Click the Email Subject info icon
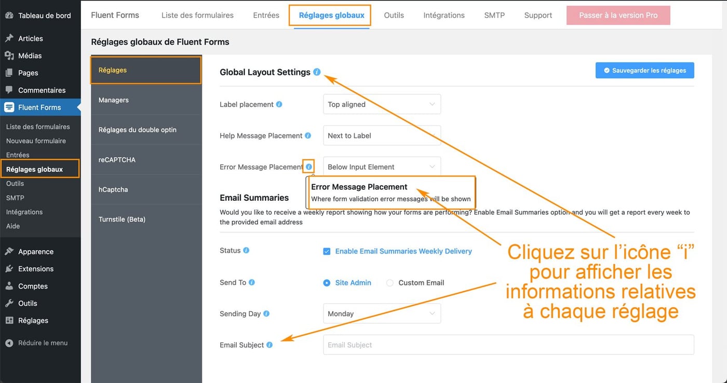This screenshot has width=727, height=383. (x=270, y=345)
